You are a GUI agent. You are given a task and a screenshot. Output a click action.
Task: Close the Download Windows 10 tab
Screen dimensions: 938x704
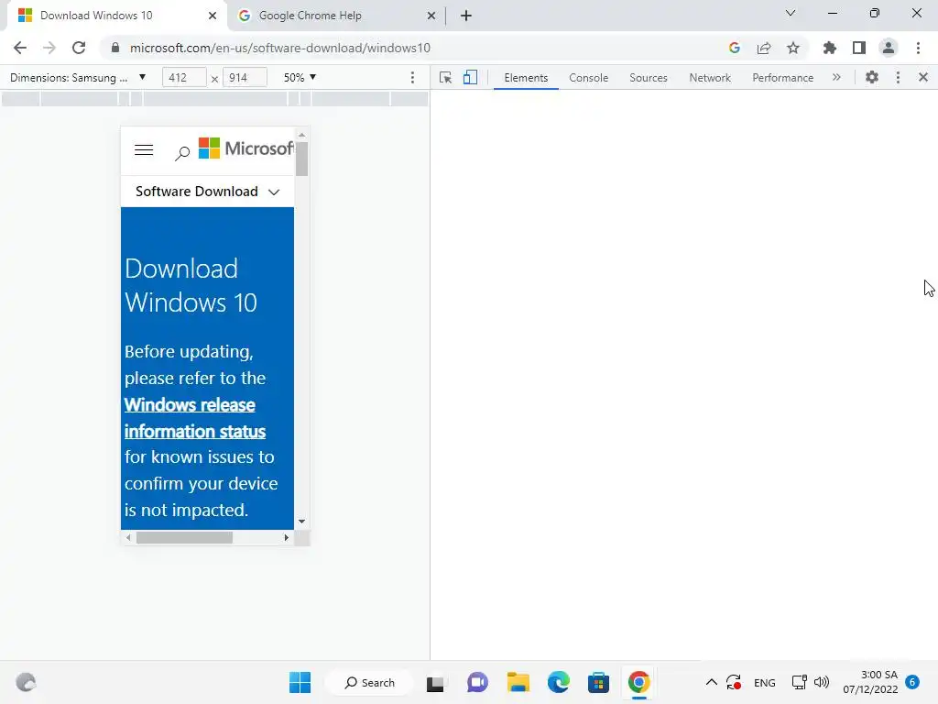tap(213, 16)
